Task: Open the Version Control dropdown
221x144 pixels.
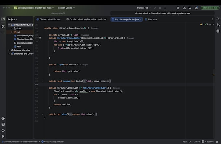Action: pyautogui.click(x=66, y=8)
